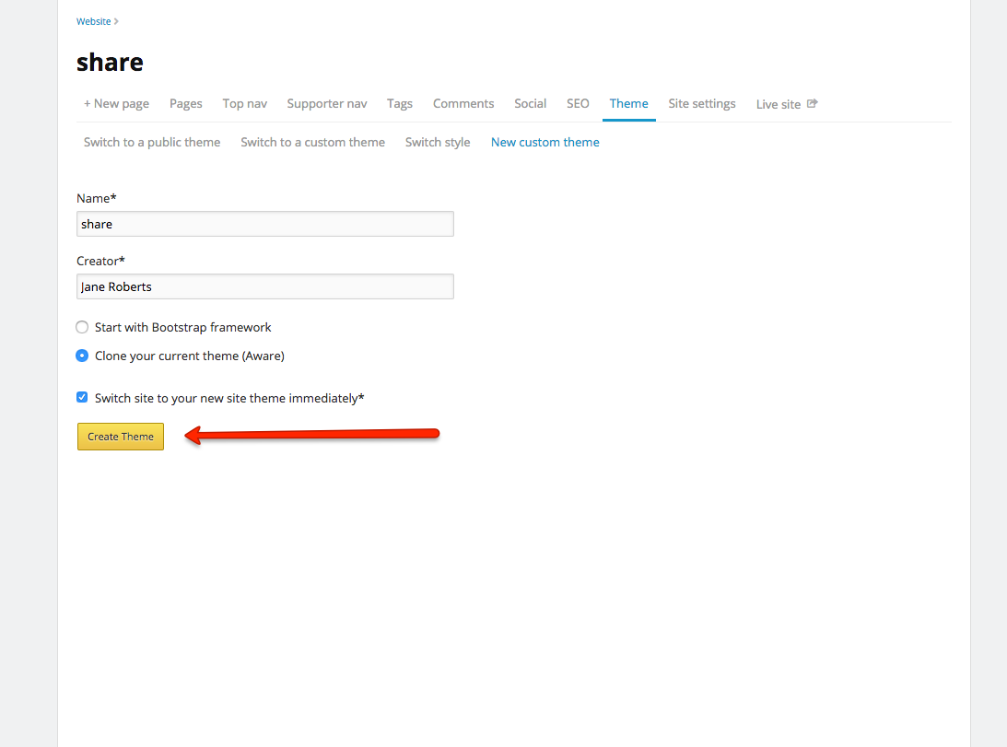This screenshot has width=1007, height=747.
Task: Open the Switch style sub-tab
Action: 438,142
